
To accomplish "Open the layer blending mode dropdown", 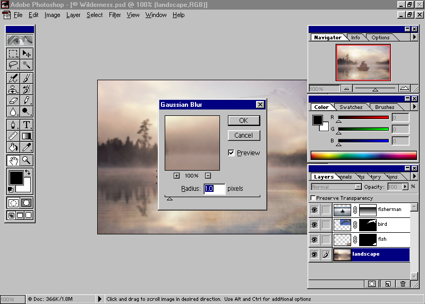I will [x=358, y=187].
